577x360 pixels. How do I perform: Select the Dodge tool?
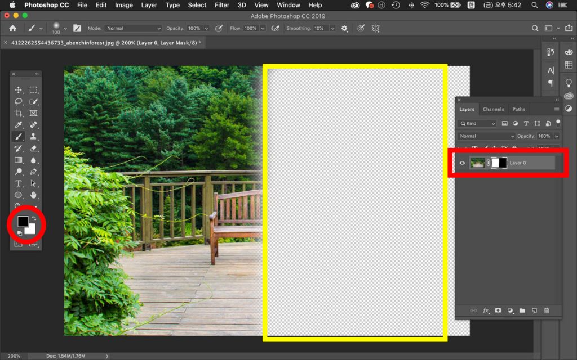coord(18,172)
